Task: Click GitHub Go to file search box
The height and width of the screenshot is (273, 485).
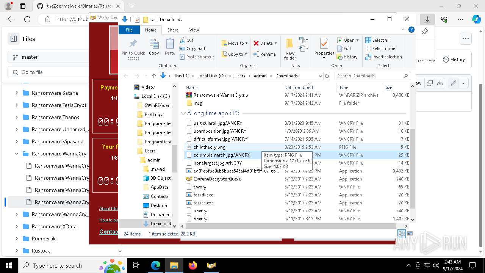Action: tap(48, 72)
